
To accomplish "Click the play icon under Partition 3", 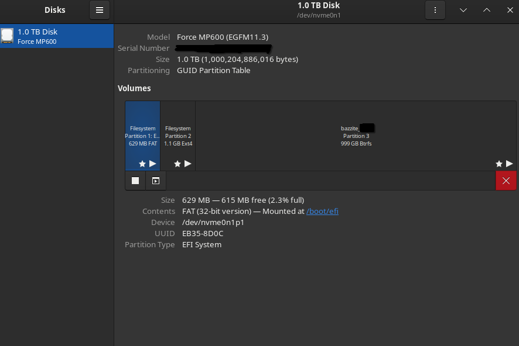I will click(x=509, y=164).
